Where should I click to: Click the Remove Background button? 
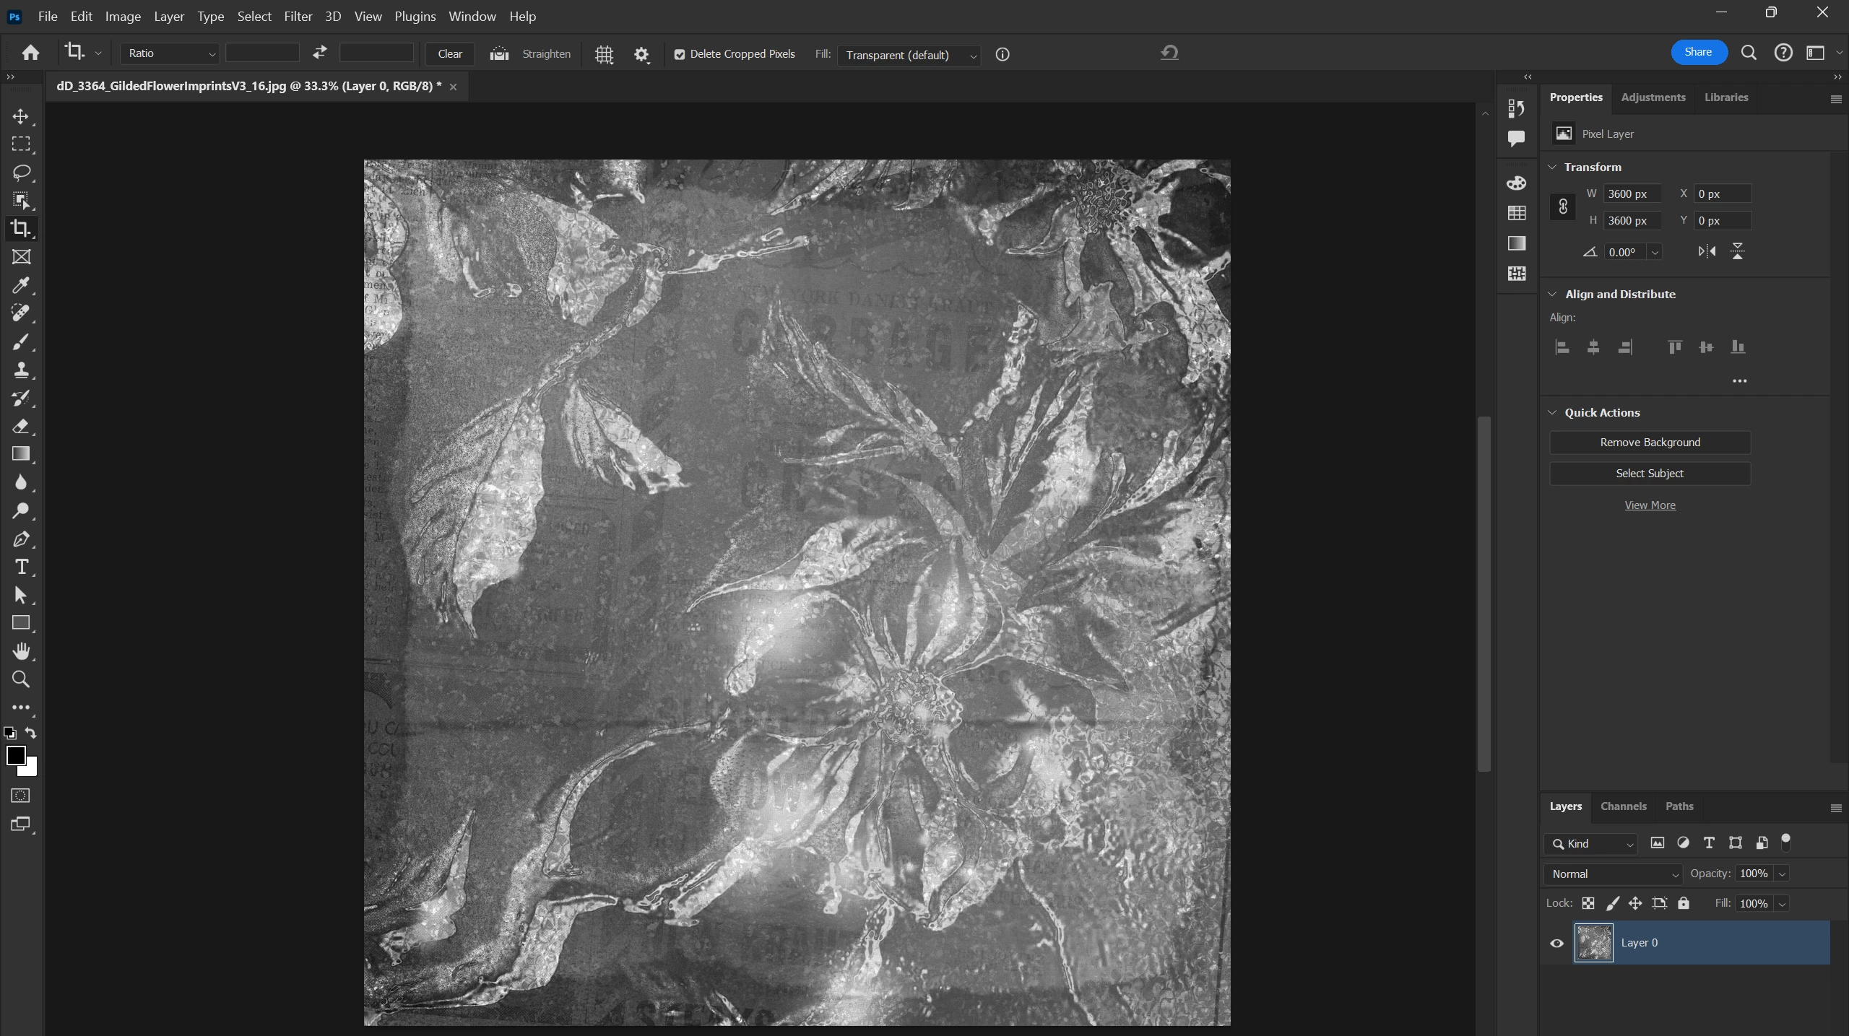1650,443
